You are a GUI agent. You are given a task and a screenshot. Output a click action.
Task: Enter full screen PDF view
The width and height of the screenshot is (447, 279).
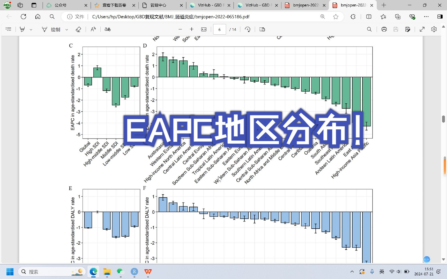coord(422,29)
